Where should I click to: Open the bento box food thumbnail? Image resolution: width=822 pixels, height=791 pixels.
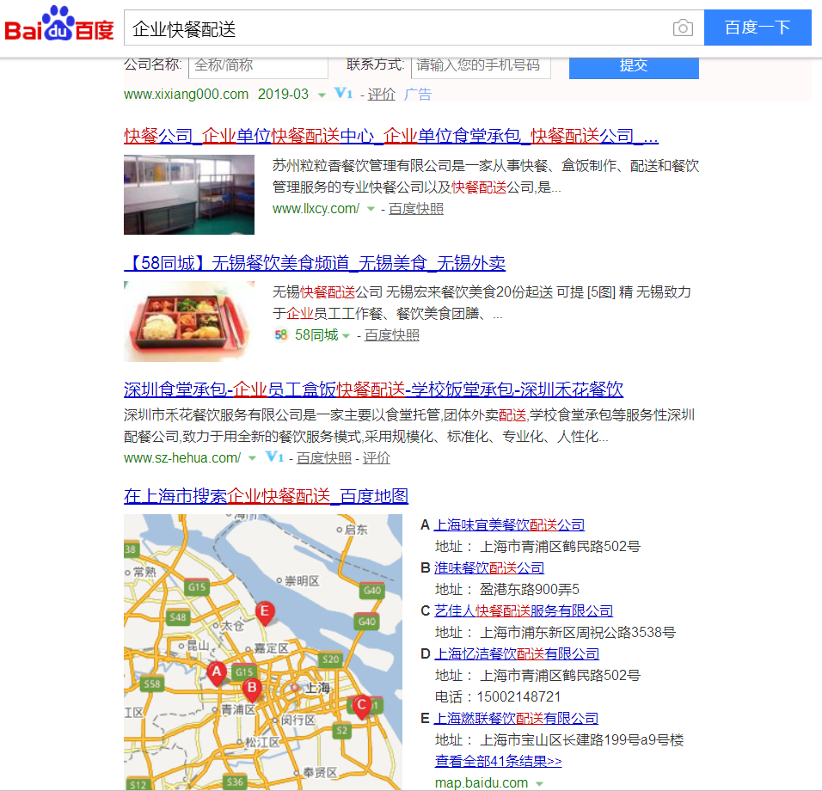(189, 322)
